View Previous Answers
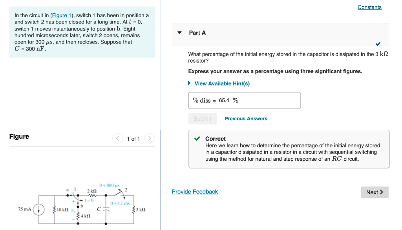This screenshot has height=230, width=402. click(246, 118)
